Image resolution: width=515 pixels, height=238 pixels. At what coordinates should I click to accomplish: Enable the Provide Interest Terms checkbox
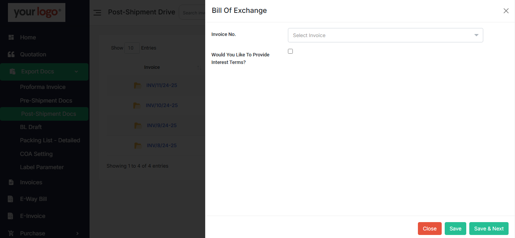(290, 51)
